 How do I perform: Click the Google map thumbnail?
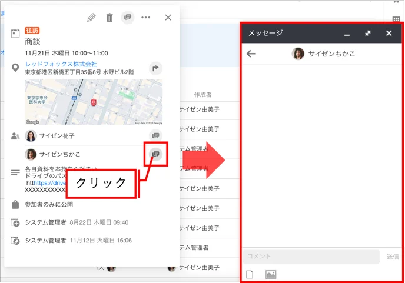point(94,102)
